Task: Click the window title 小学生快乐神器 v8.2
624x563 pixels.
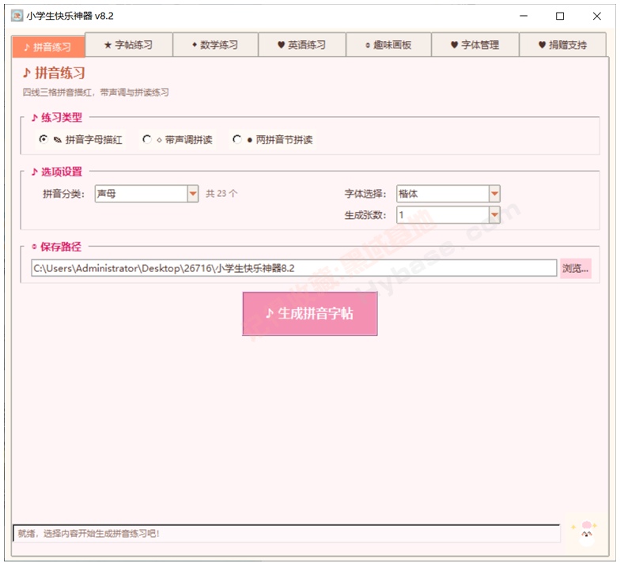Action: (70, 16)
